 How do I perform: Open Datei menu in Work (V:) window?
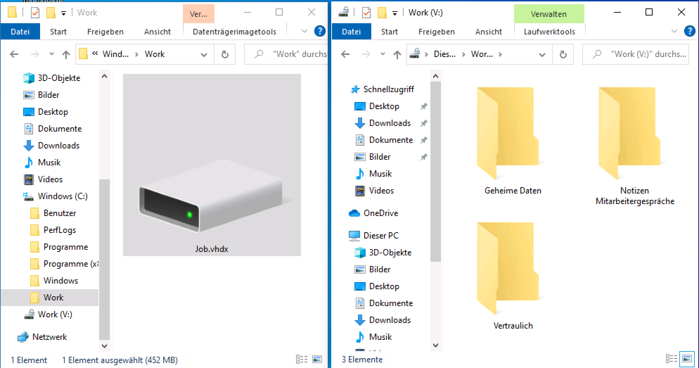[x=352, y=32]
